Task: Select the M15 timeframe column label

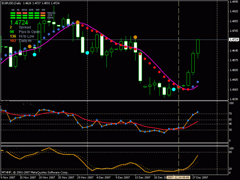Action: click(31, 10)
